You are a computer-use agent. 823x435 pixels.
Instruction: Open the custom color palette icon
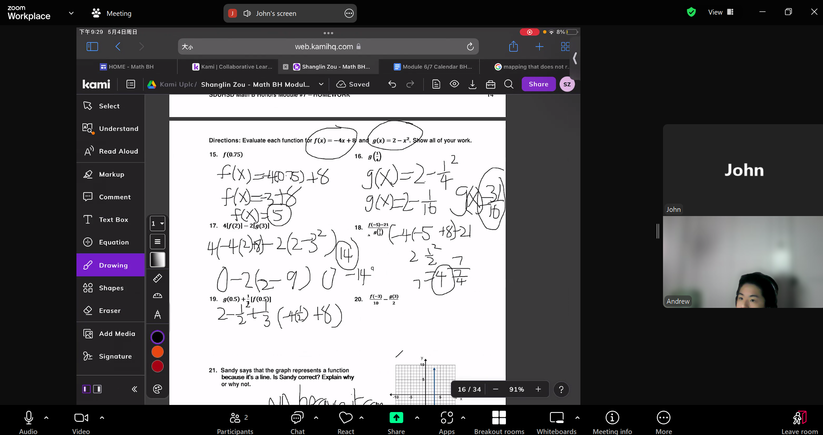pyautogui.click(x=157, y=389)
